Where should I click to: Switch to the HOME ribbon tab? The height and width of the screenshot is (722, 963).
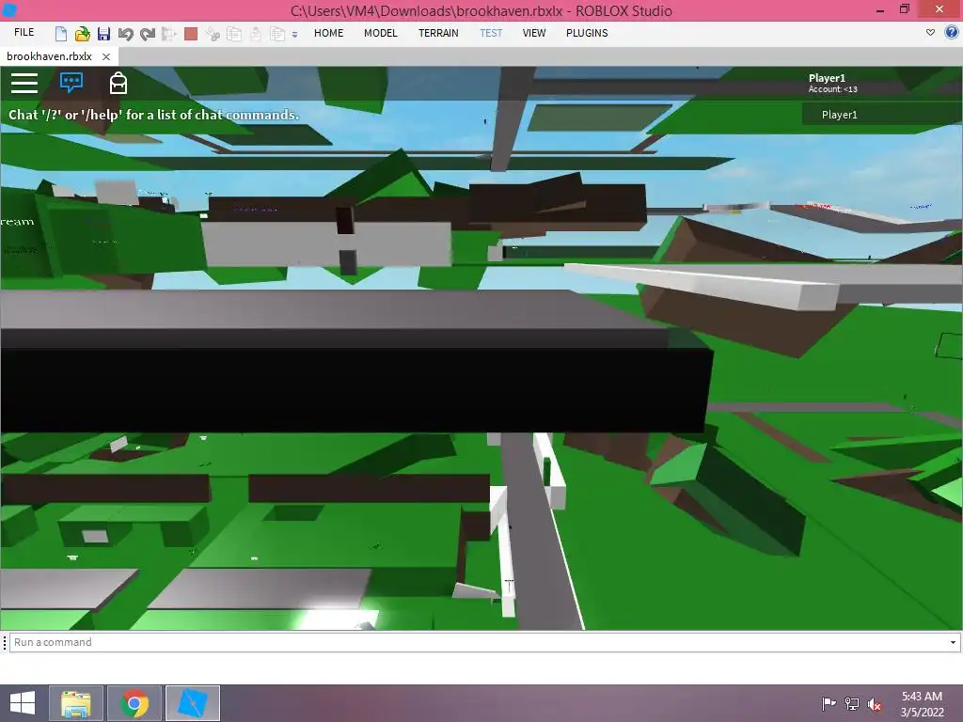[328, 33]
